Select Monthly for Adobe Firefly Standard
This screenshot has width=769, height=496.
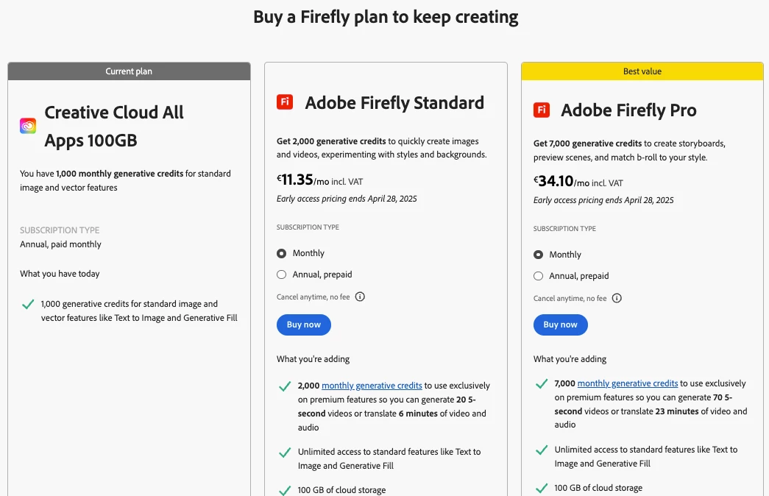coord(282,253)
